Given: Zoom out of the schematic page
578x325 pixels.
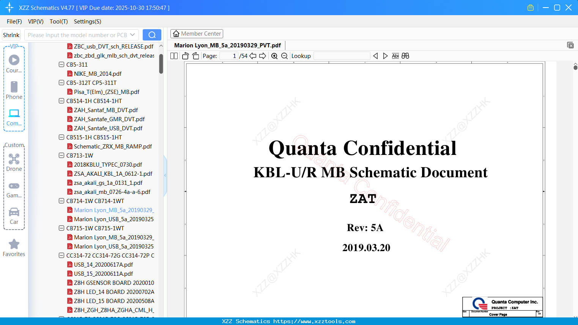Looking at the screenshot, I should tap(285, 56).
